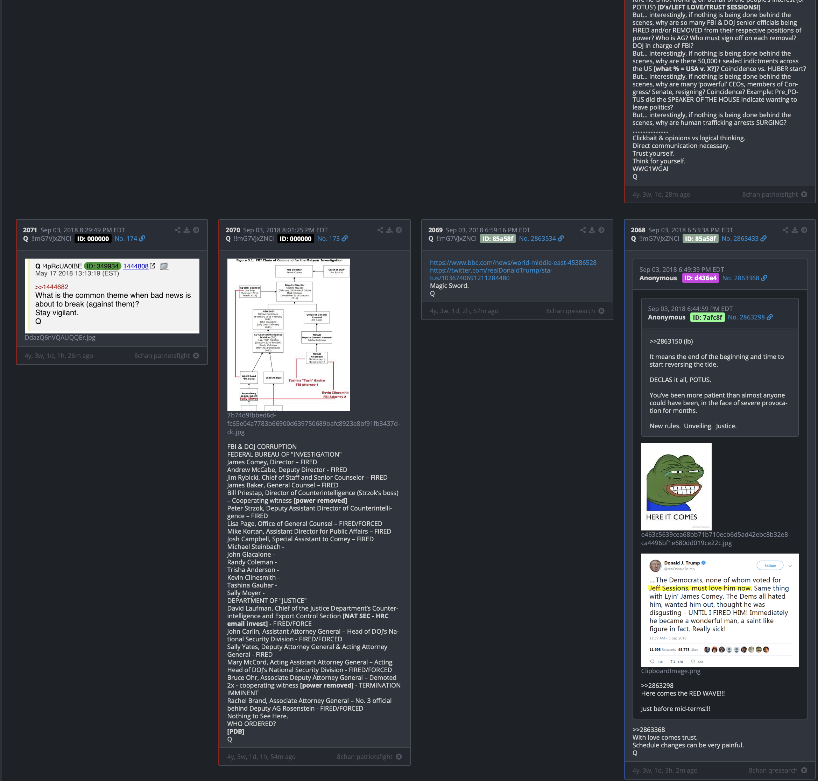This screenshot has width=818, height=781.
Task: Click the chain link icon beside No. 2863298
Action: (x=770, y=317)
